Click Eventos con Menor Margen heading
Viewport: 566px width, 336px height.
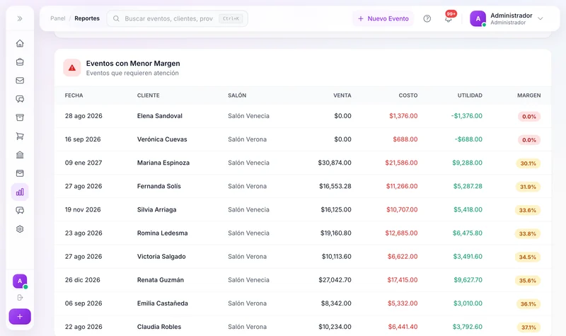(x=133, y=64)
